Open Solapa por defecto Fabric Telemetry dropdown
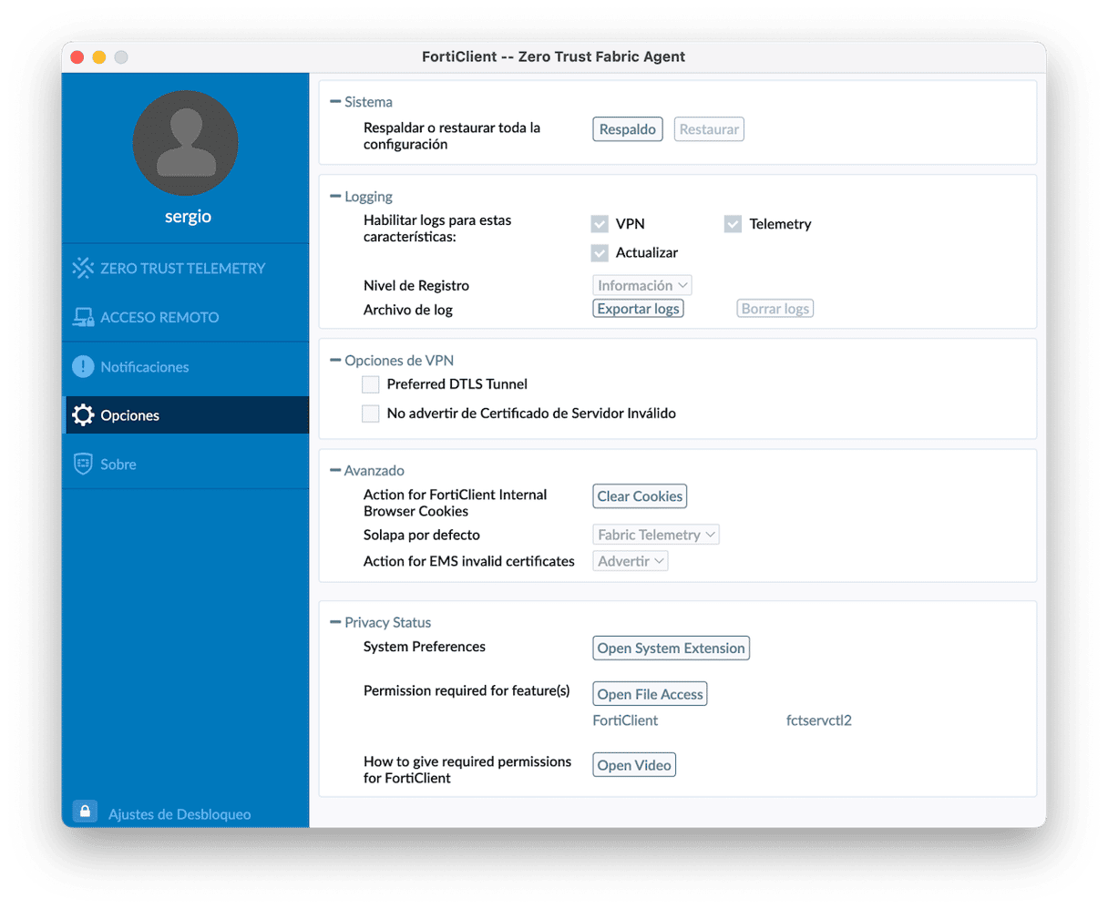This screenshot has width=1108, height=909. (x=656, y=535)
